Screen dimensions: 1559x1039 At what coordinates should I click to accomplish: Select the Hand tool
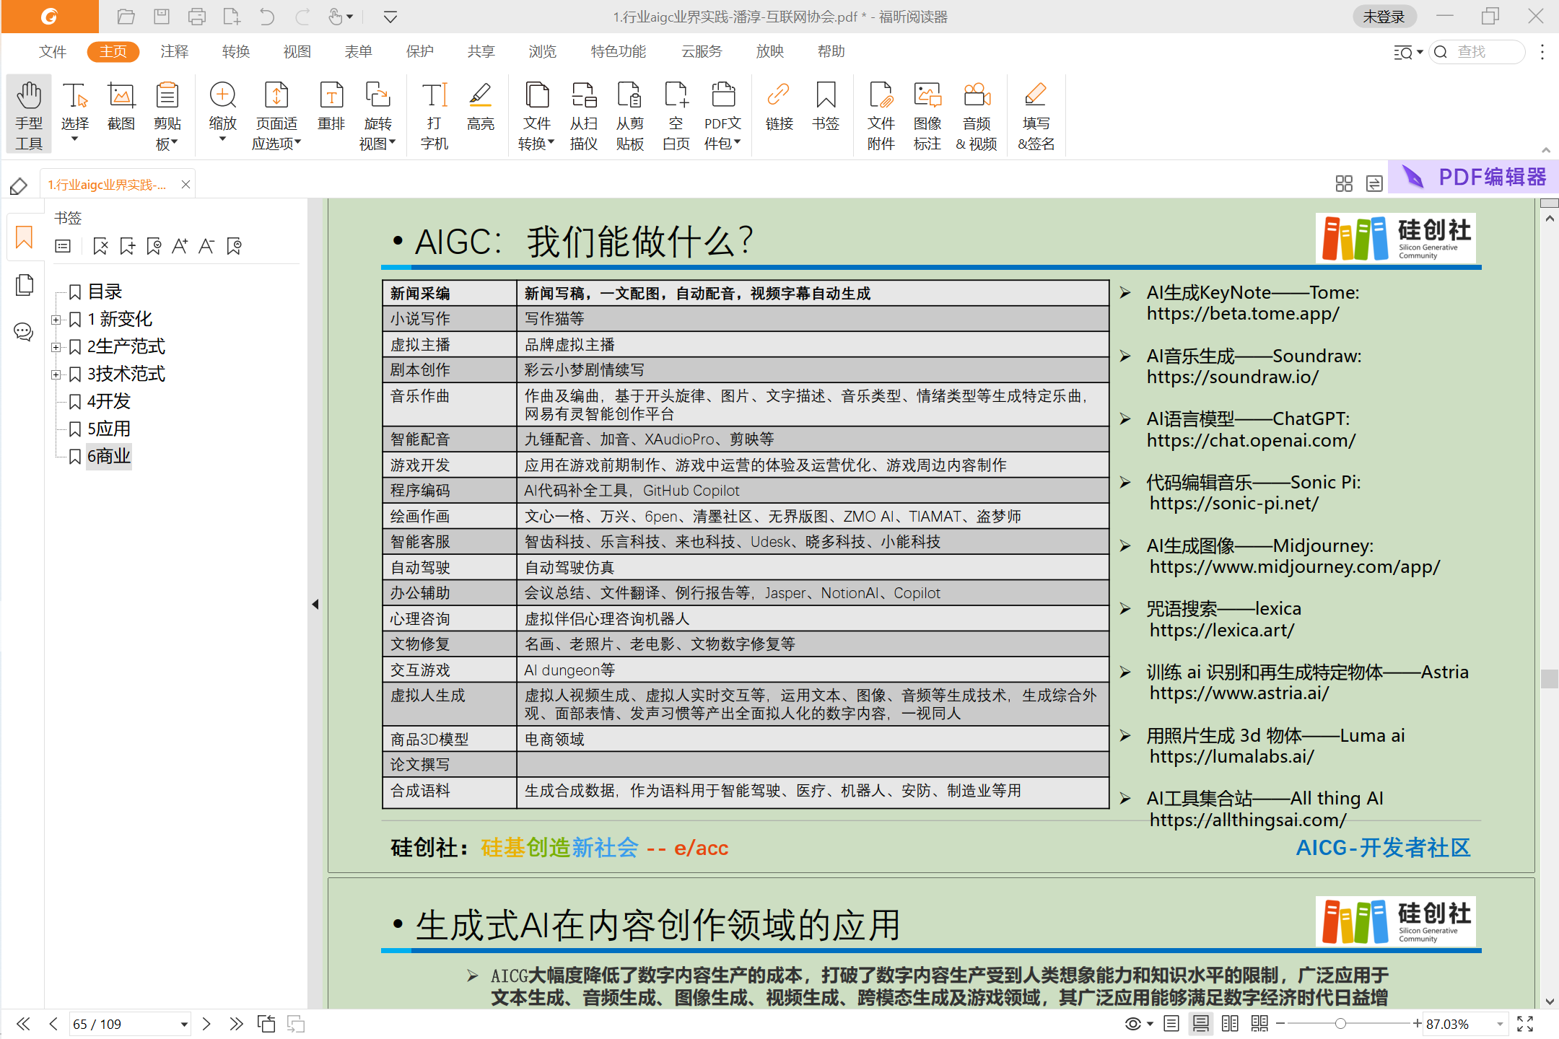tap(29, 115)
